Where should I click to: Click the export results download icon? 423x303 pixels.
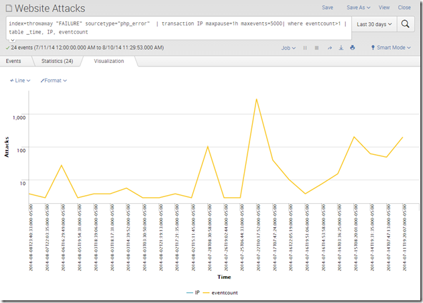coord(341,48)
